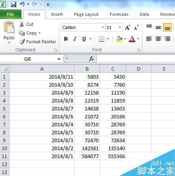Open the Page Layout tab

(x=86, y=14)
